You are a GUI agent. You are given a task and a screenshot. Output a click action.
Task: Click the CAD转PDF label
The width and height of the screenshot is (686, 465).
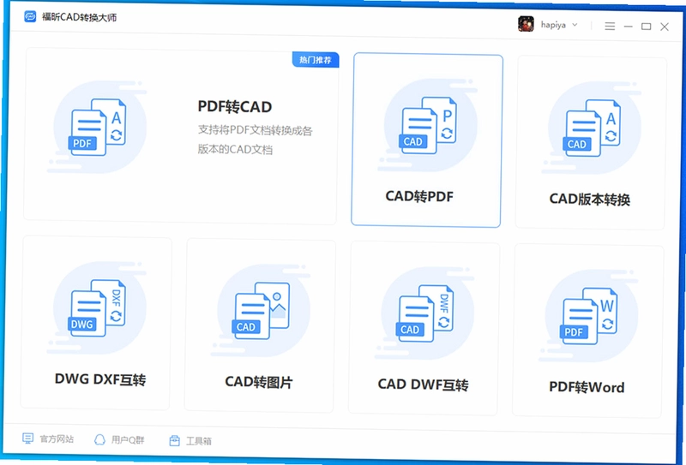point(419,196)
